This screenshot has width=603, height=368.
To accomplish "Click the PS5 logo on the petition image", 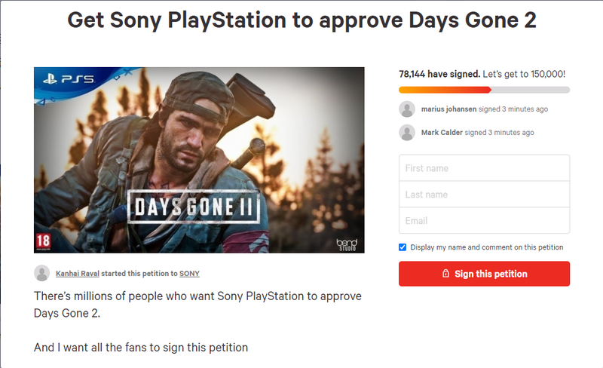I will click(72, 78).
